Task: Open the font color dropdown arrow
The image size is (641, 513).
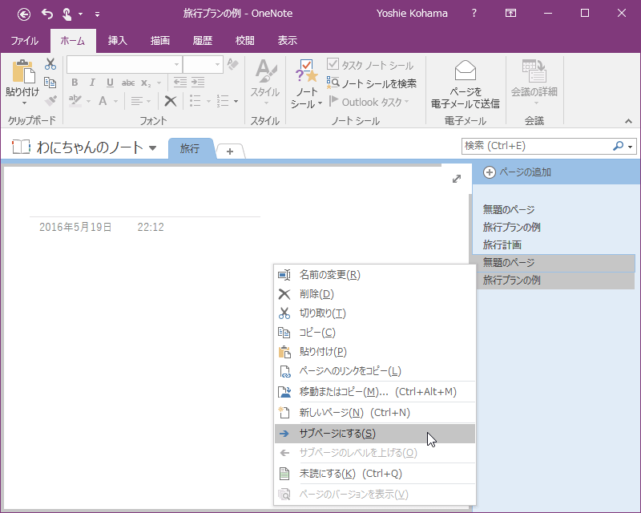Action: click(115, 101)
